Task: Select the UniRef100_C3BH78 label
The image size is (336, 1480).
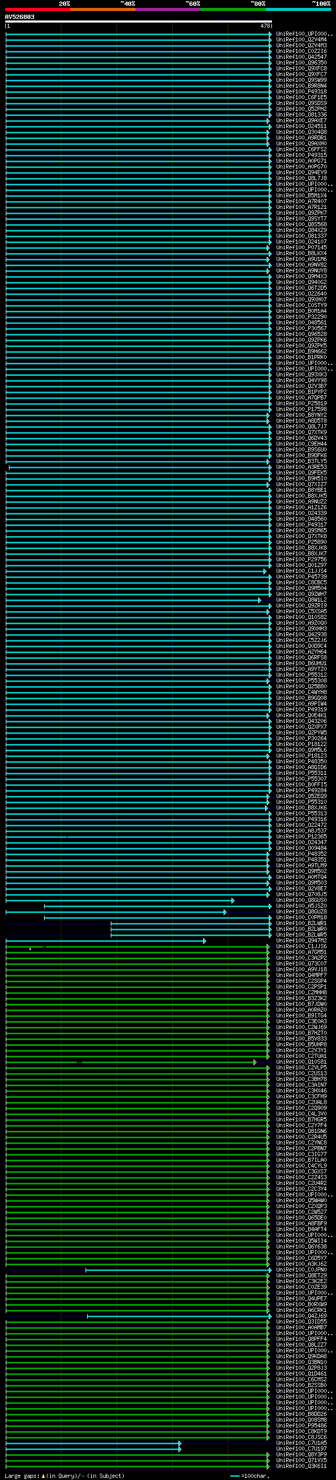Action: (x=301, y=1079)
